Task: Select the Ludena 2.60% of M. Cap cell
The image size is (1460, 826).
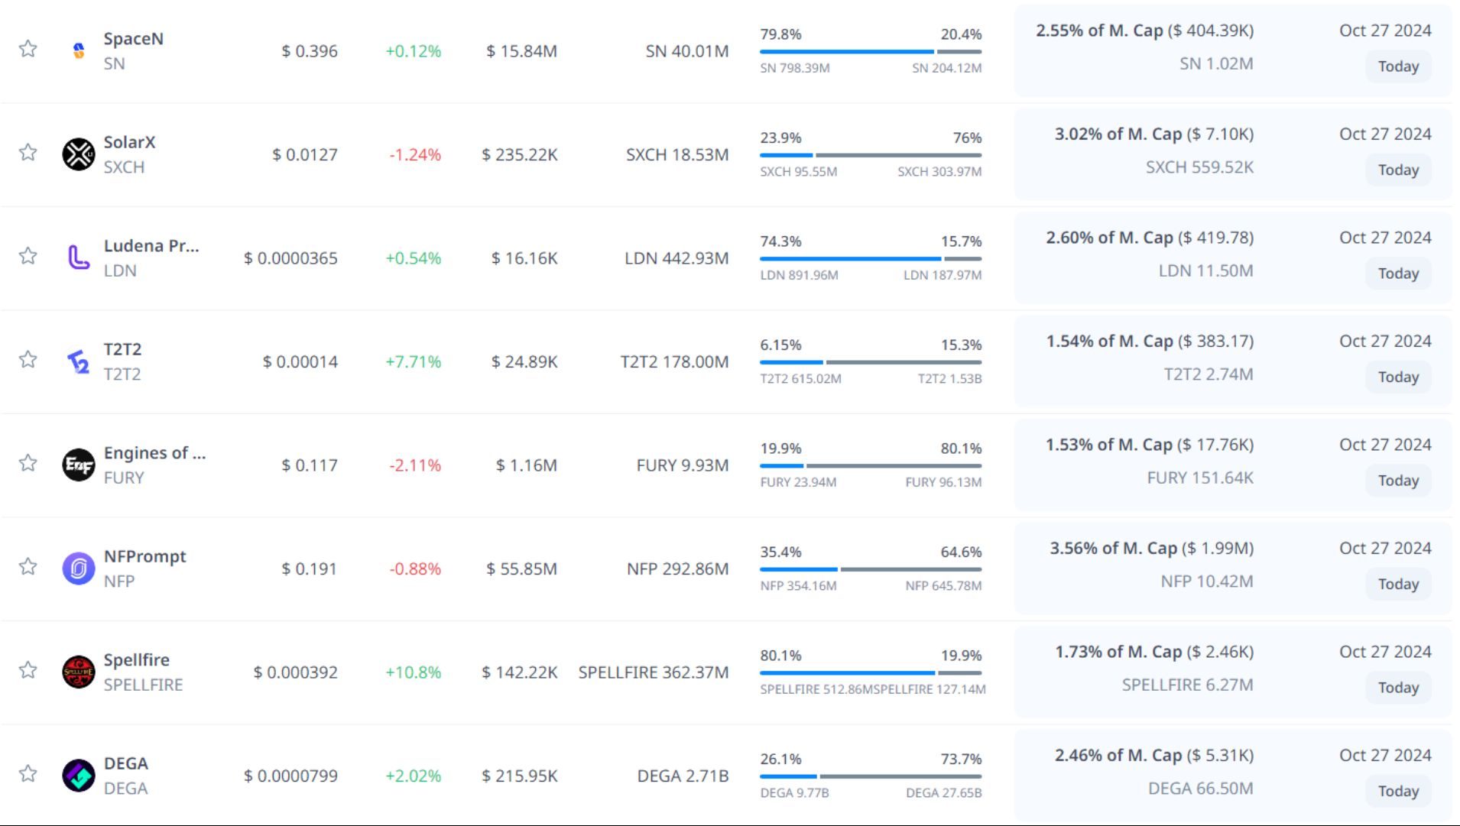Action: [x=1149, y=238]
